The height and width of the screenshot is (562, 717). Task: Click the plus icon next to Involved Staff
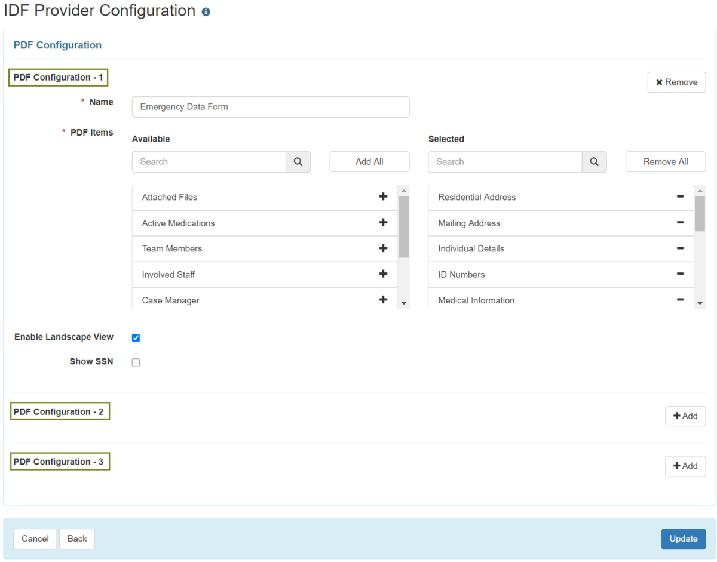coord(383,274)
